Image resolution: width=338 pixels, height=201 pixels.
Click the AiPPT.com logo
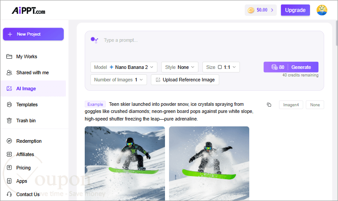point(29,10)
